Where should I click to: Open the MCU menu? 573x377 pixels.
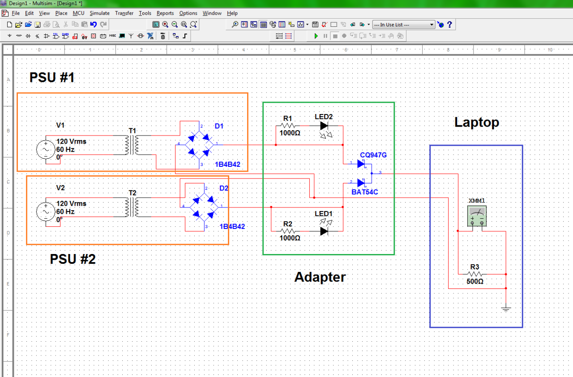[78, 13]
